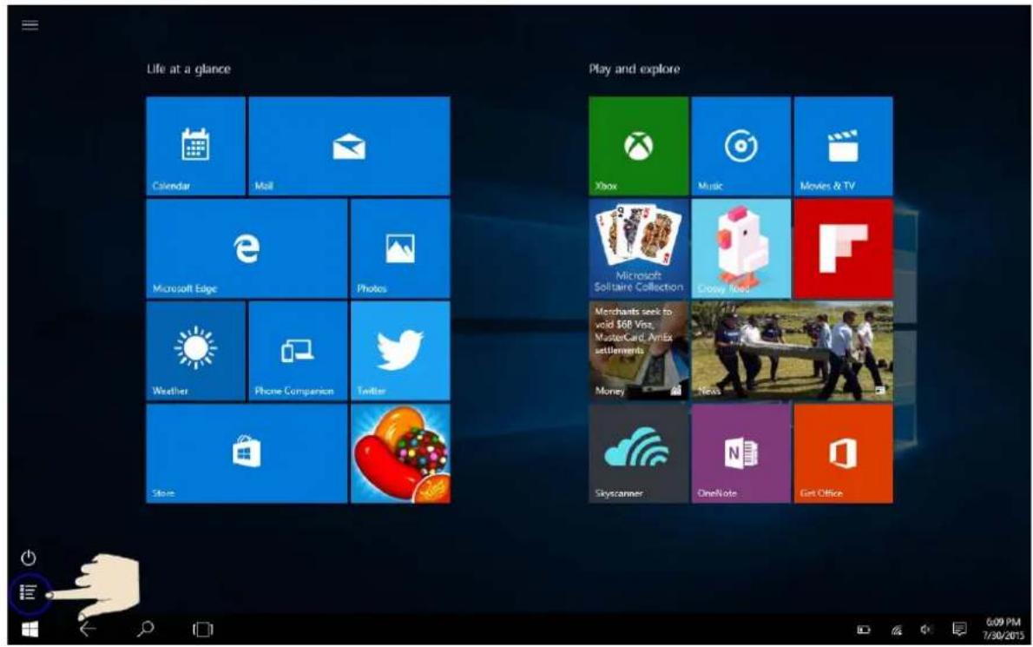1033x647 pixels.
Task: Open the Photos tile
Action: (400, 248)
